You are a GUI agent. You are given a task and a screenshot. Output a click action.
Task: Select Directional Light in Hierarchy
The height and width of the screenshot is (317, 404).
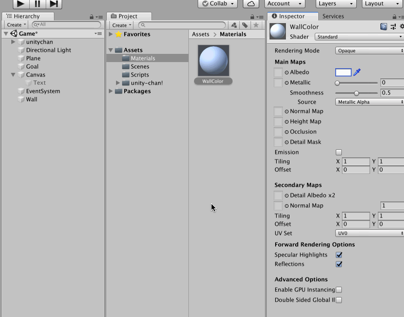pos(48,50)
